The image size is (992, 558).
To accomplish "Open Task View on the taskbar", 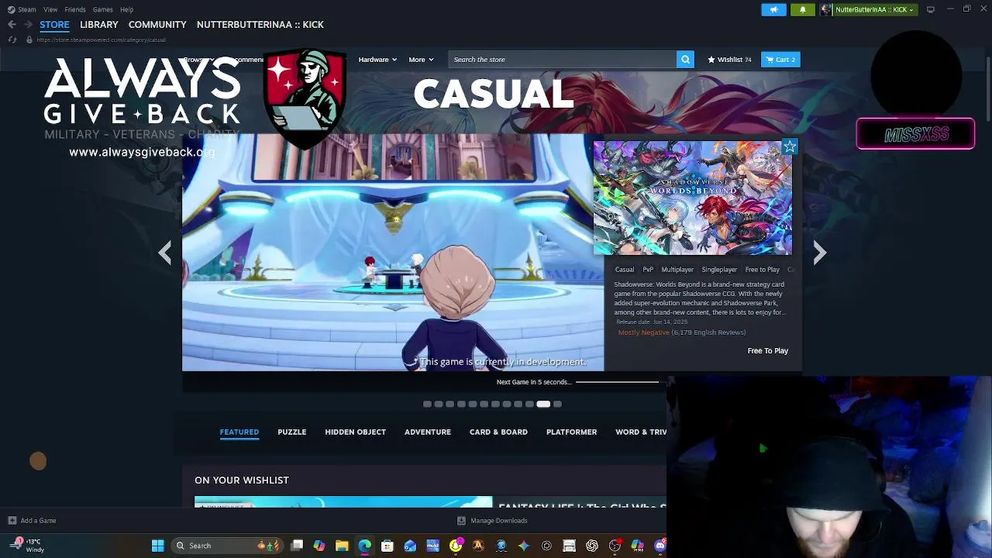I will (x=297, y=546).
